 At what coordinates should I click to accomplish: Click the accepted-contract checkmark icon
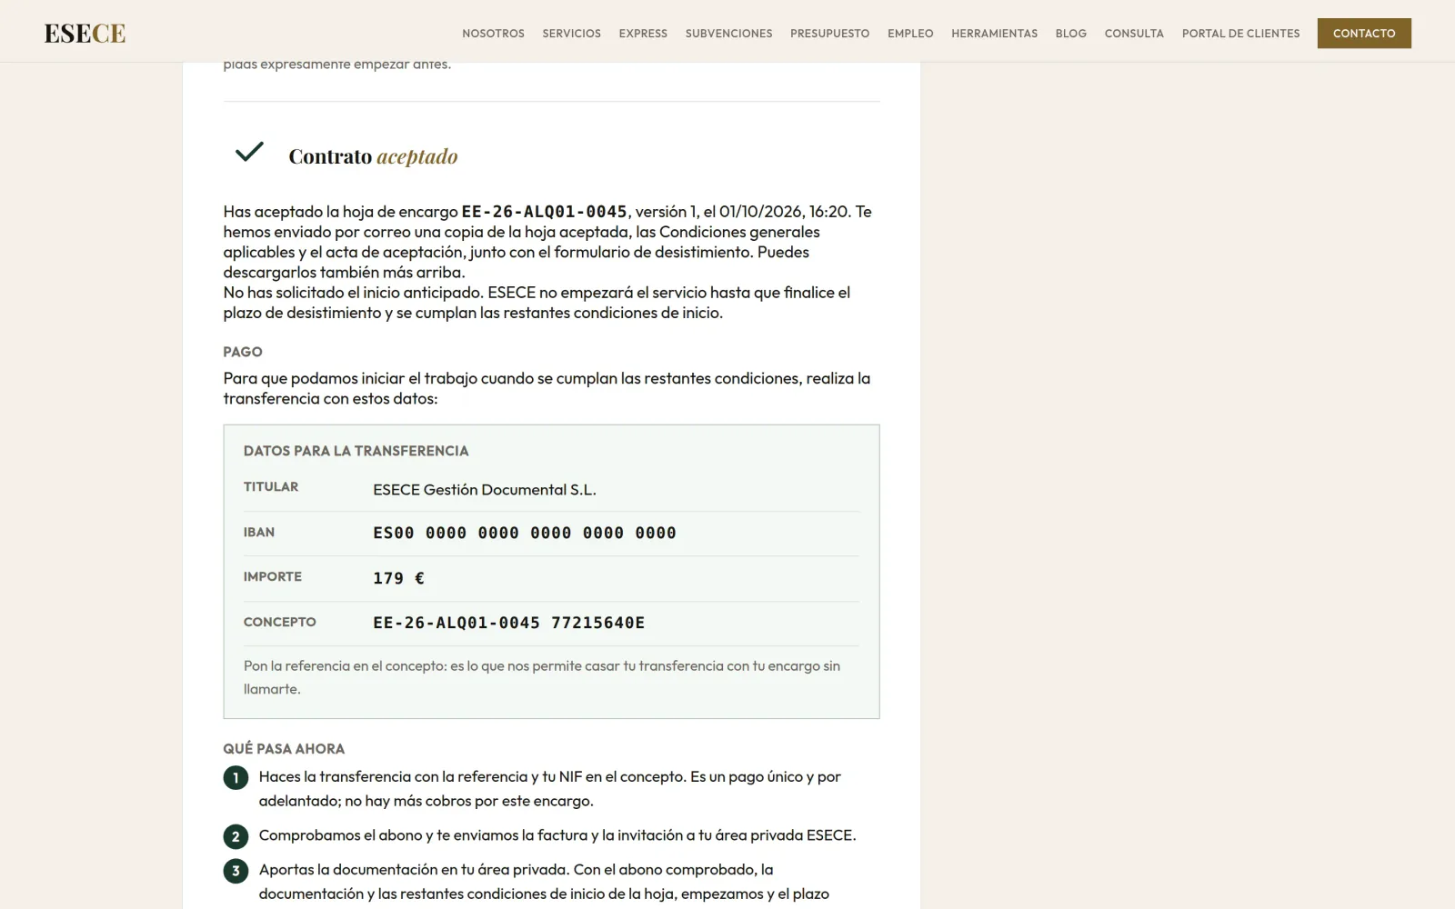tap(249, 152)
